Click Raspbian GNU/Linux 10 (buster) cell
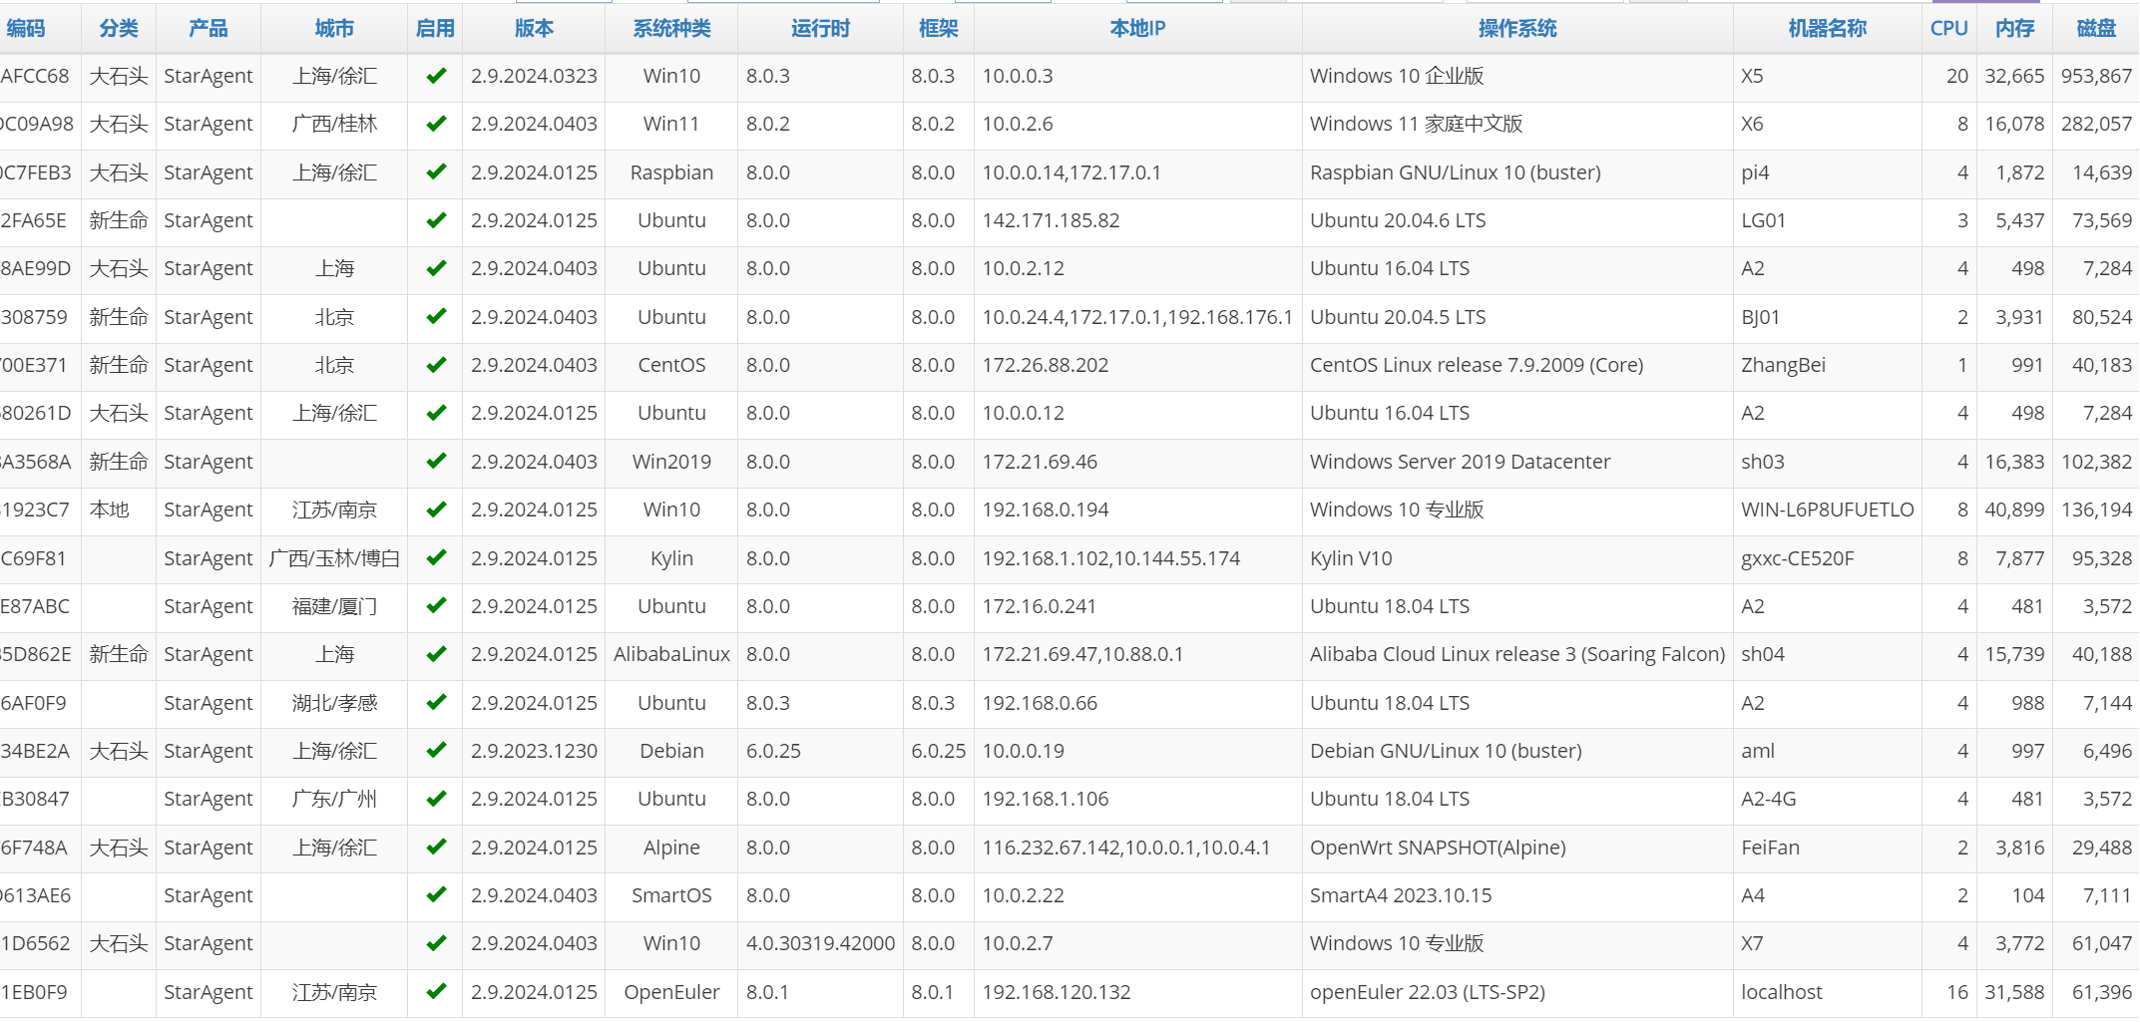Image resolution: width=2140 pixels, height=1022 pixels. tap(1455, 172)
